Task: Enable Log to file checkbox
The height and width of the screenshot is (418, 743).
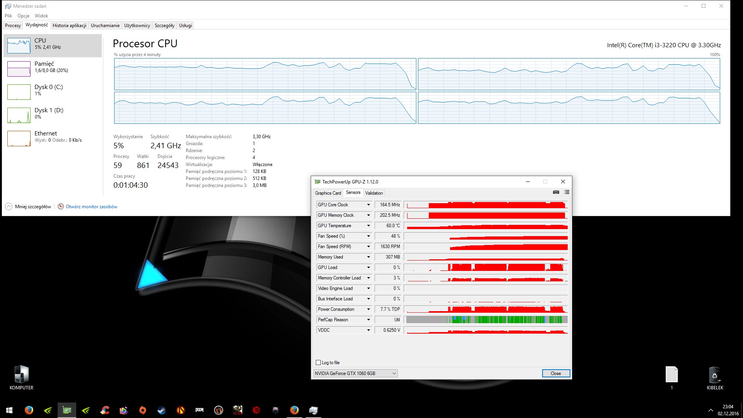Action: [x=318, y=363]
